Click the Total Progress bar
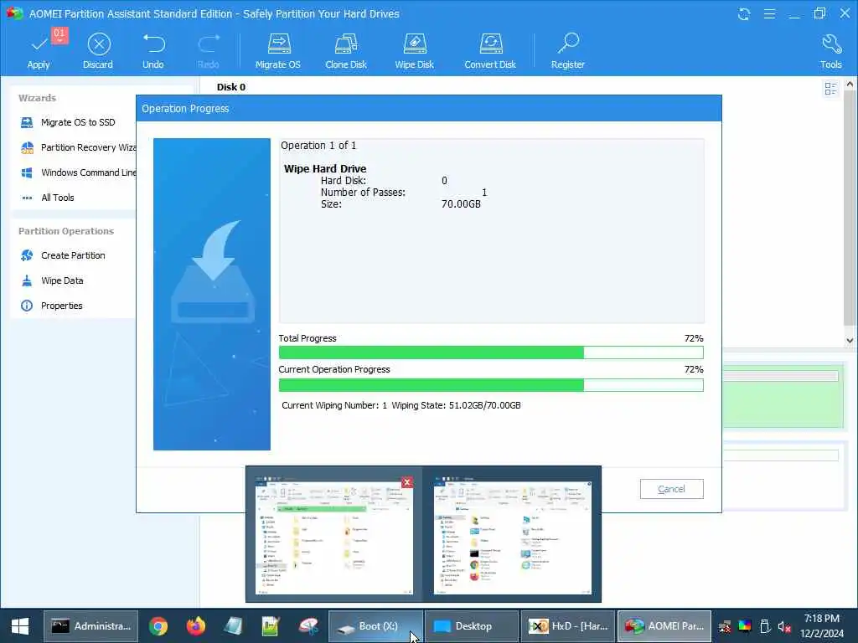 pos(491,352)
